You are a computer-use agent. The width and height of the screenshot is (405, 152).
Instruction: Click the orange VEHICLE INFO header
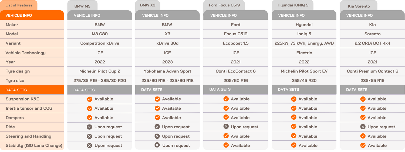[32, 15]
